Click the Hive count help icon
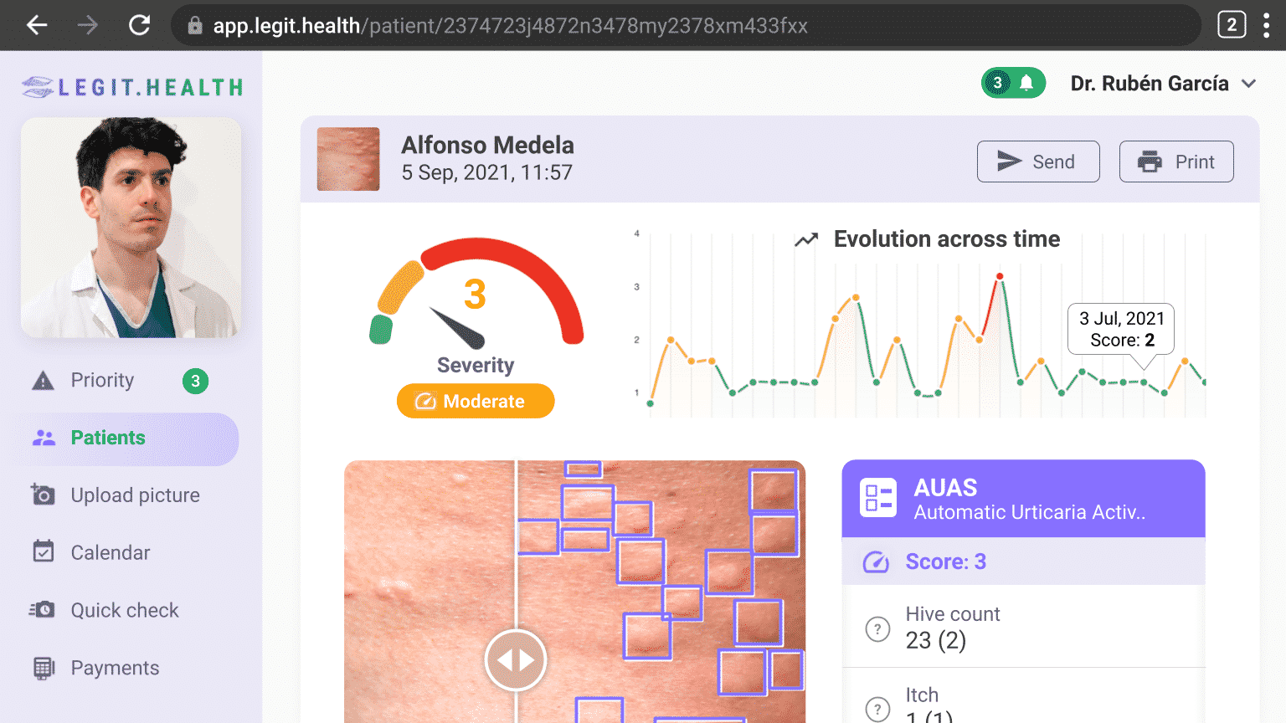Screen dimensions: 1286x723 click(x=877, y=628)
